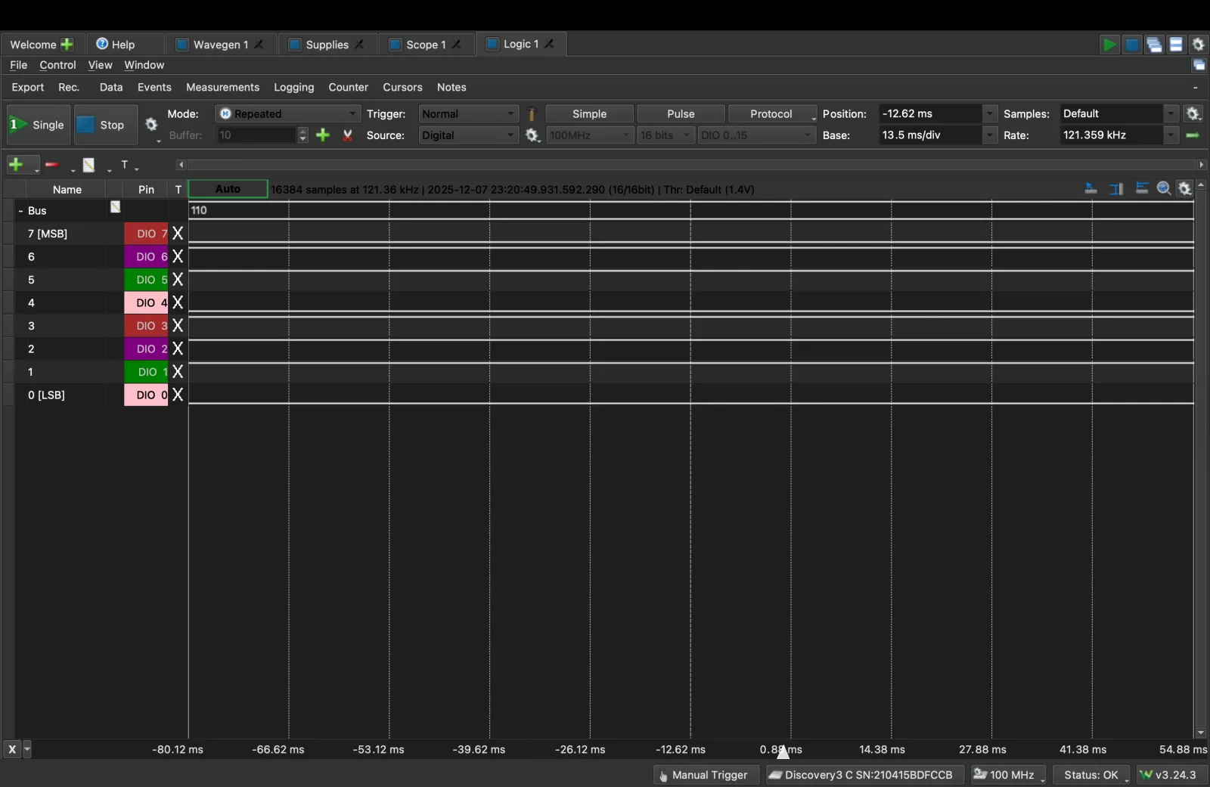Toggle trigger condition X for DIO 3
The image size is (1210, 787).
178,326
